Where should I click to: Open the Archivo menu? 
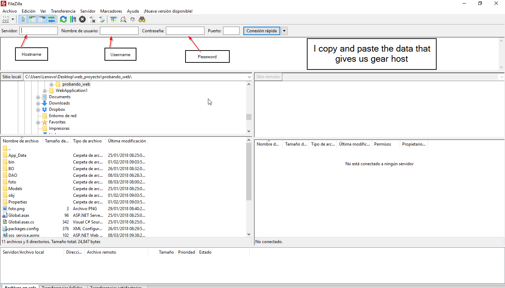pos(9,11)
